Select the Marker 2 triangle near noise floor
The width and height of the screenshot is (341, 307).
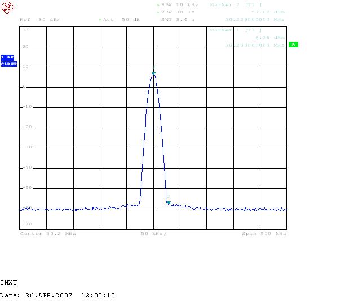click(x=168, y=202)
